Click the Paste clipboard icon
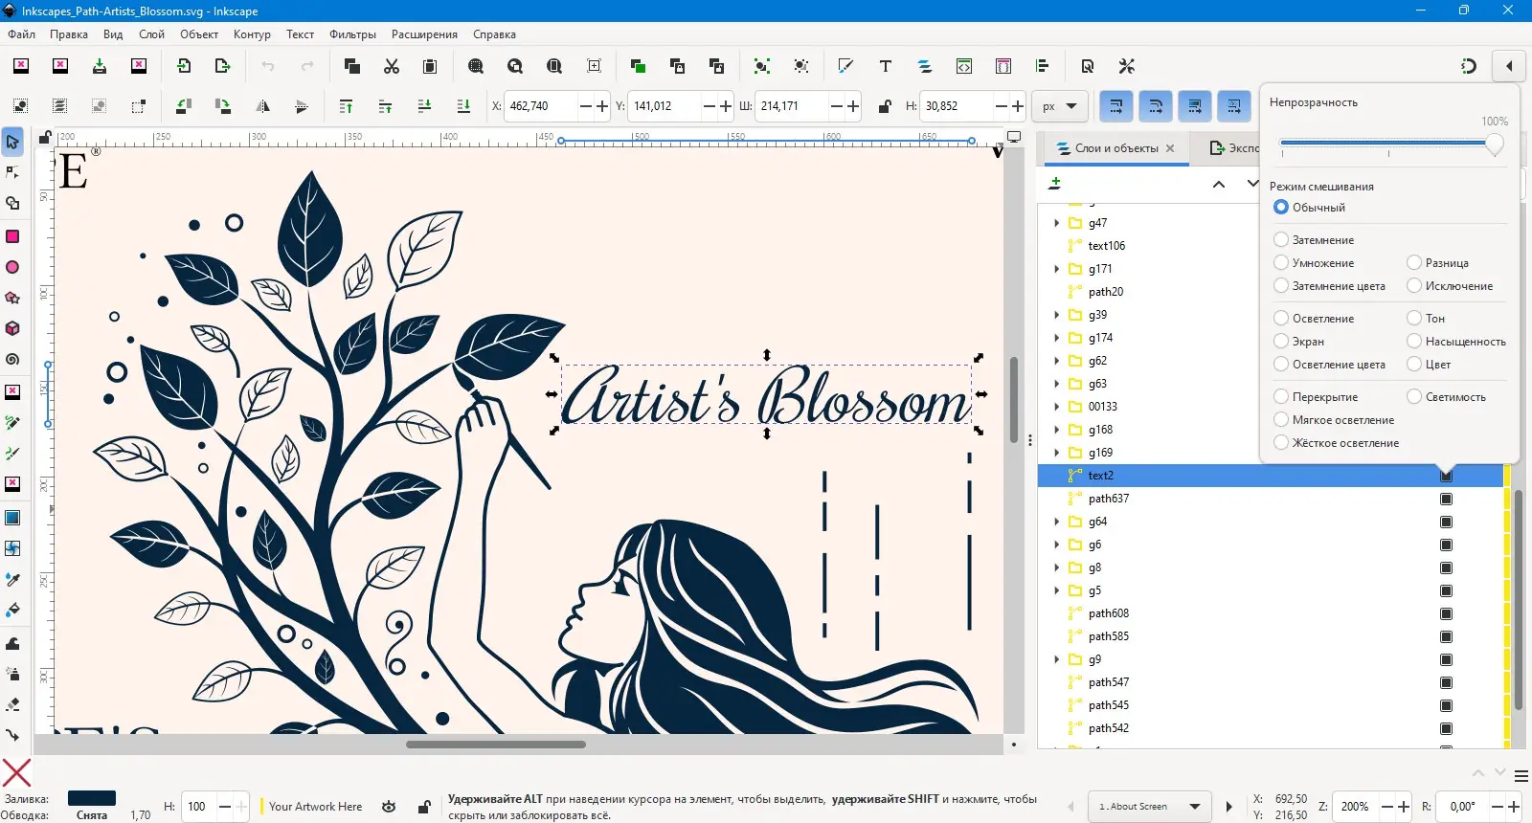1532x823 pixels. click(430, 66)
